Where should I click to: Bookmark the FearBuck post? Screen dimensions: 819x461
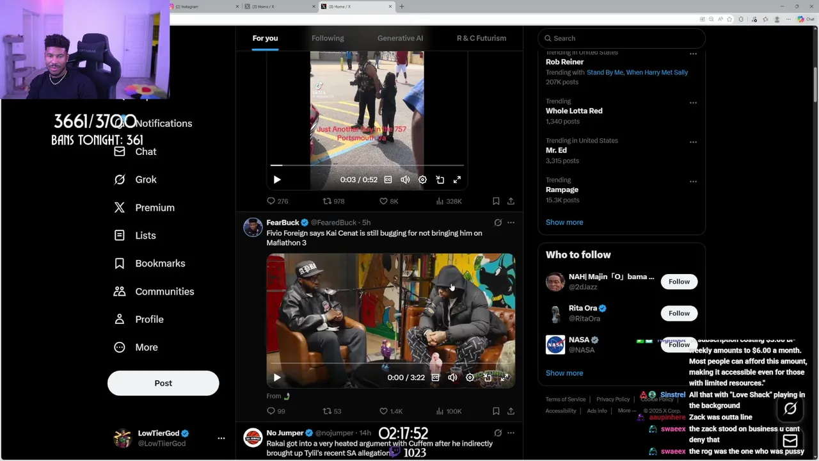tap(496, 411)
